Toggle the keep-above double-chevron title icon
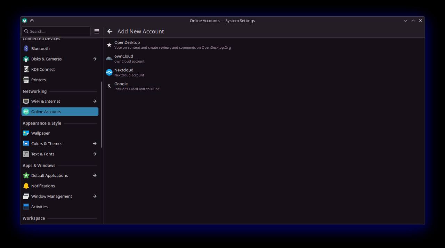Image resolution: width=445 pixels, height=248 pixels. (x=32, y=21)
